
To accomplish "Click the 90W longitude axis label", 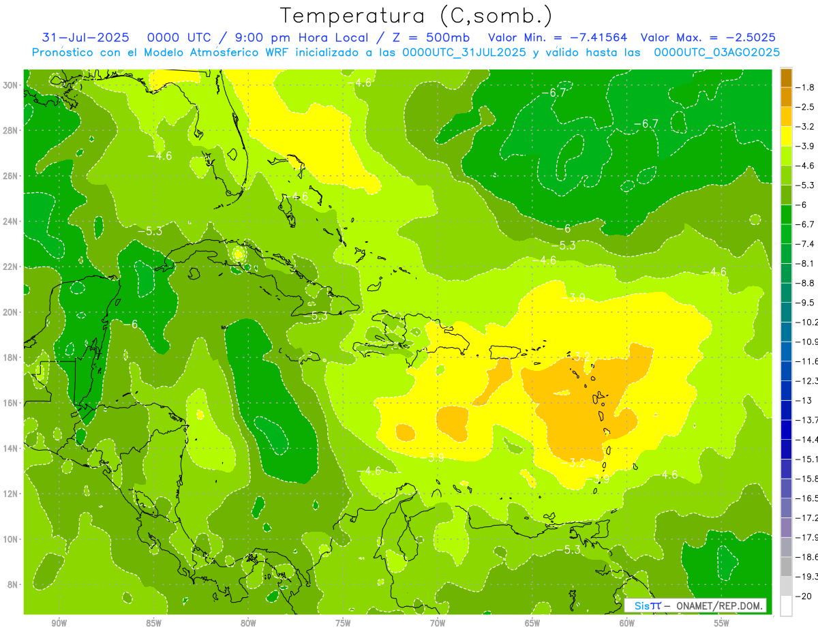I will [59, 623].
